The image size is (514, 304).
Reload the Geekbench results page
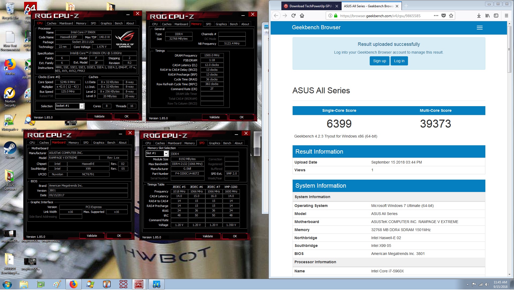293,16
